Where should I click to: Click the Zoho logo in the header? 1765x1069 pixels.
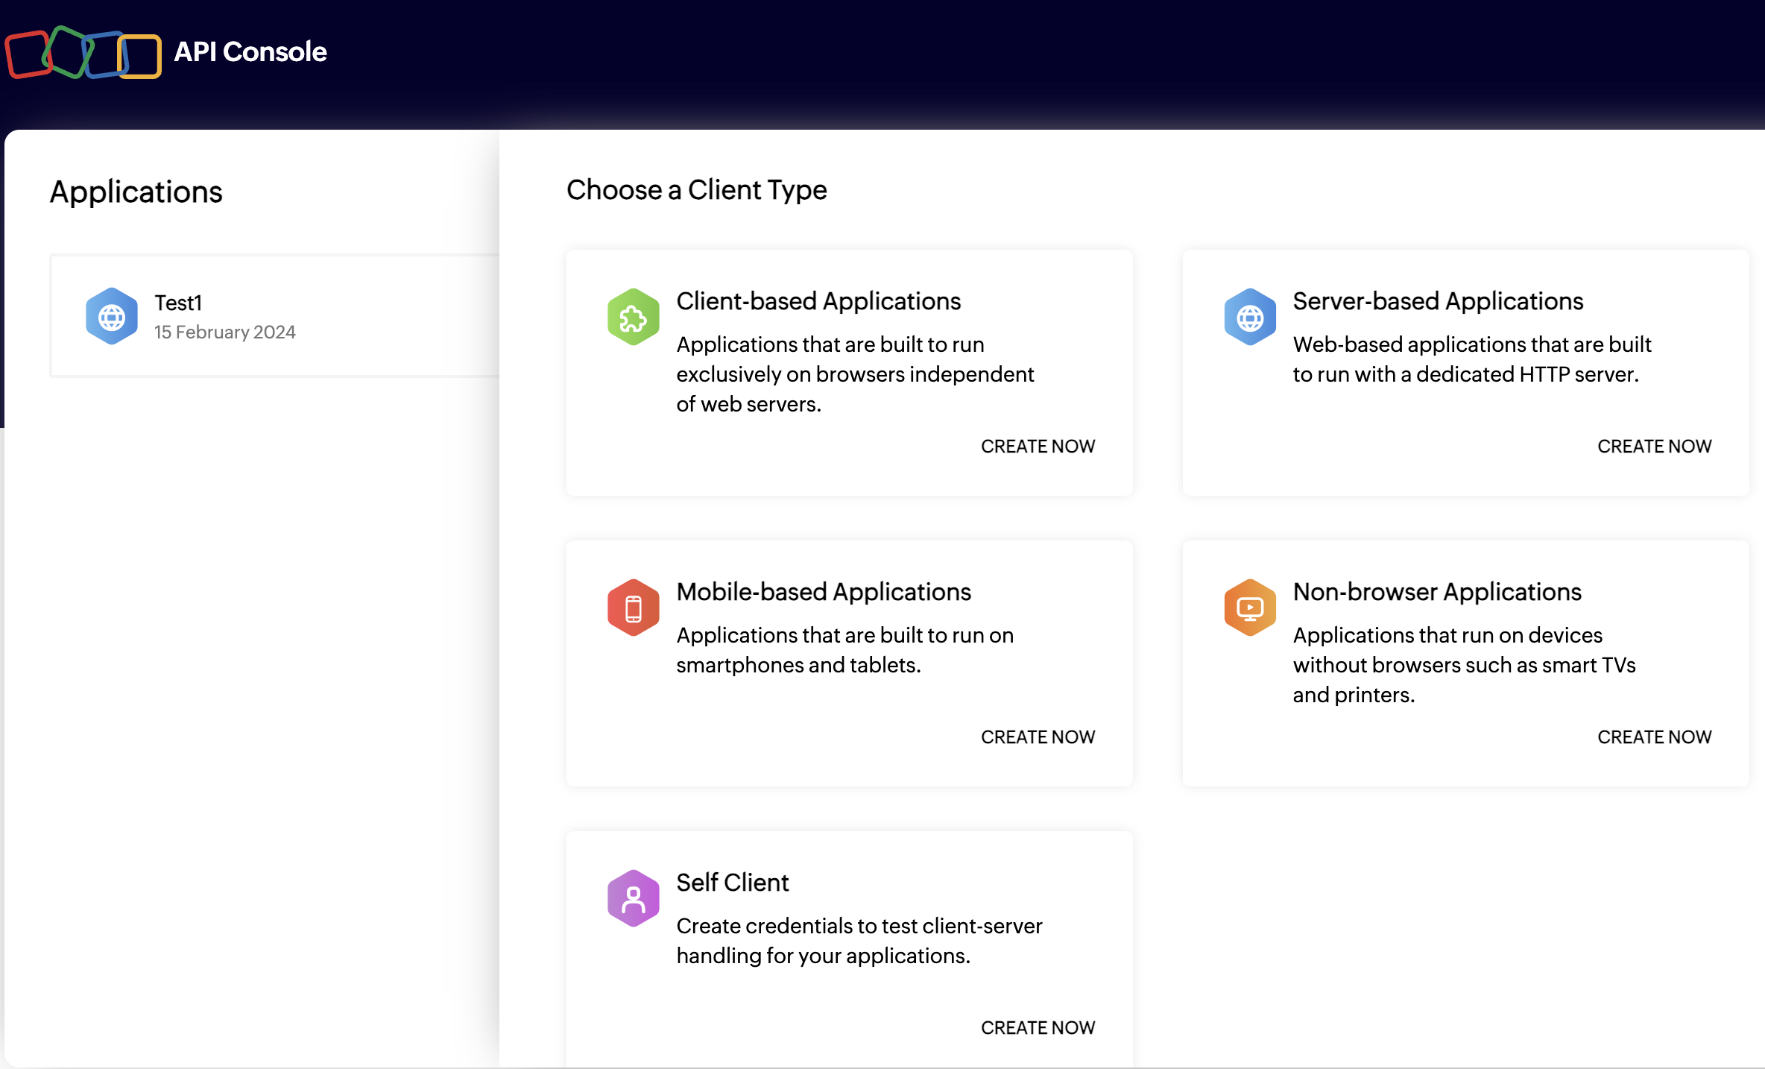(83, 52)
